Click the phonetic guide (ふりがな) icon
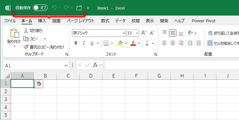239x120 pixels. [147, 43]
